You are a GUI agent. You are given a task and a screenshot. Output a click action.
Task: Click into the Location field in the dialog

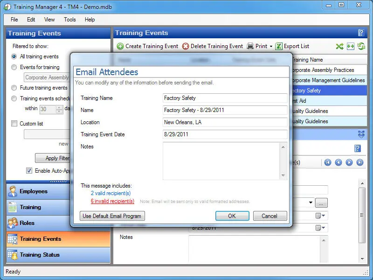[x=225, y=122]
